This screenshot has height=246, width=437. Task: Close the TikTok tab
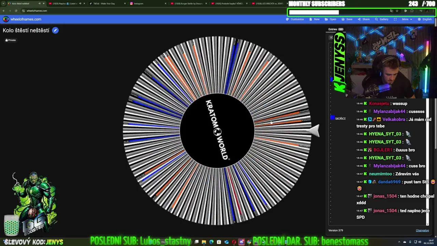125,3
